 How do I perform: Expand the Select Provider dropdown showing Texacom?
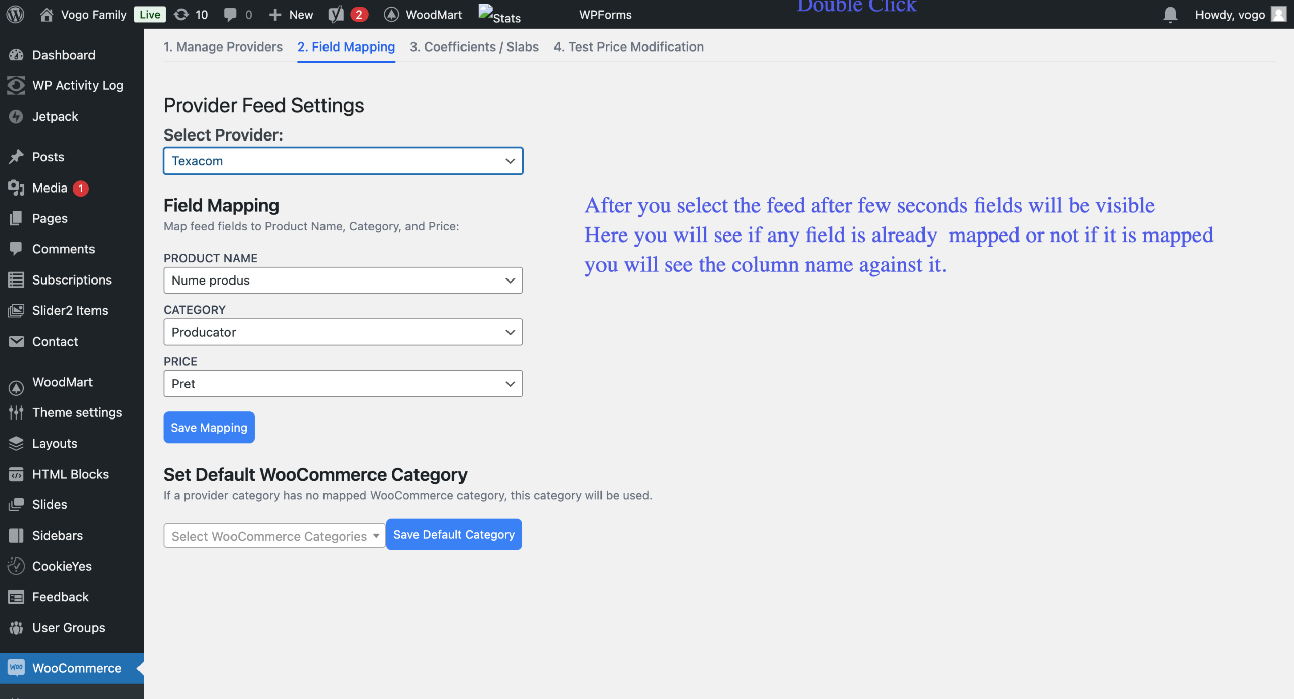(343, 161)
